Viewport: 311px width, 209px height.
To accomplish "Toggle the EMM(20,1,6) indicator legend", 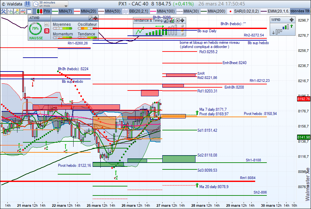I will click(275, 11).
